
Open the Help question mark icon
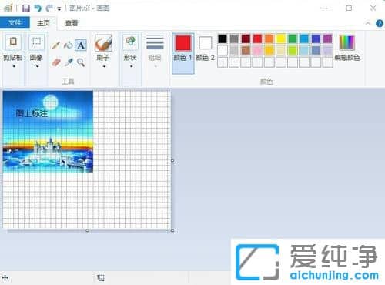380,23
